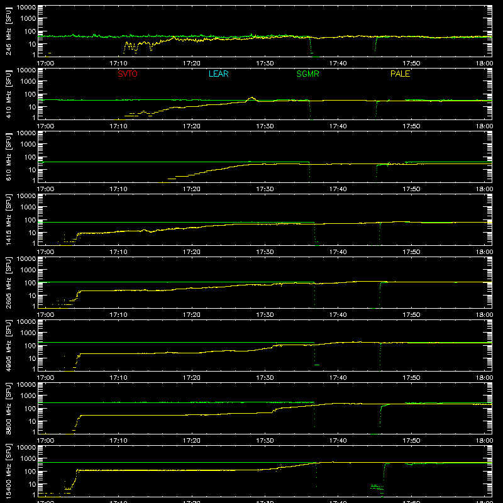503x503 pixels.
Task: Click 17:30 tick label under 1415 MHz plot
Action: pyautogui.click(x=265, y=252)
